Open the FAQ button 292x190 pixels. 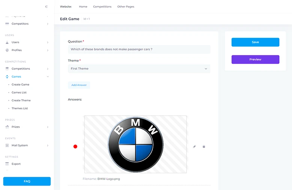coord(27,181)
